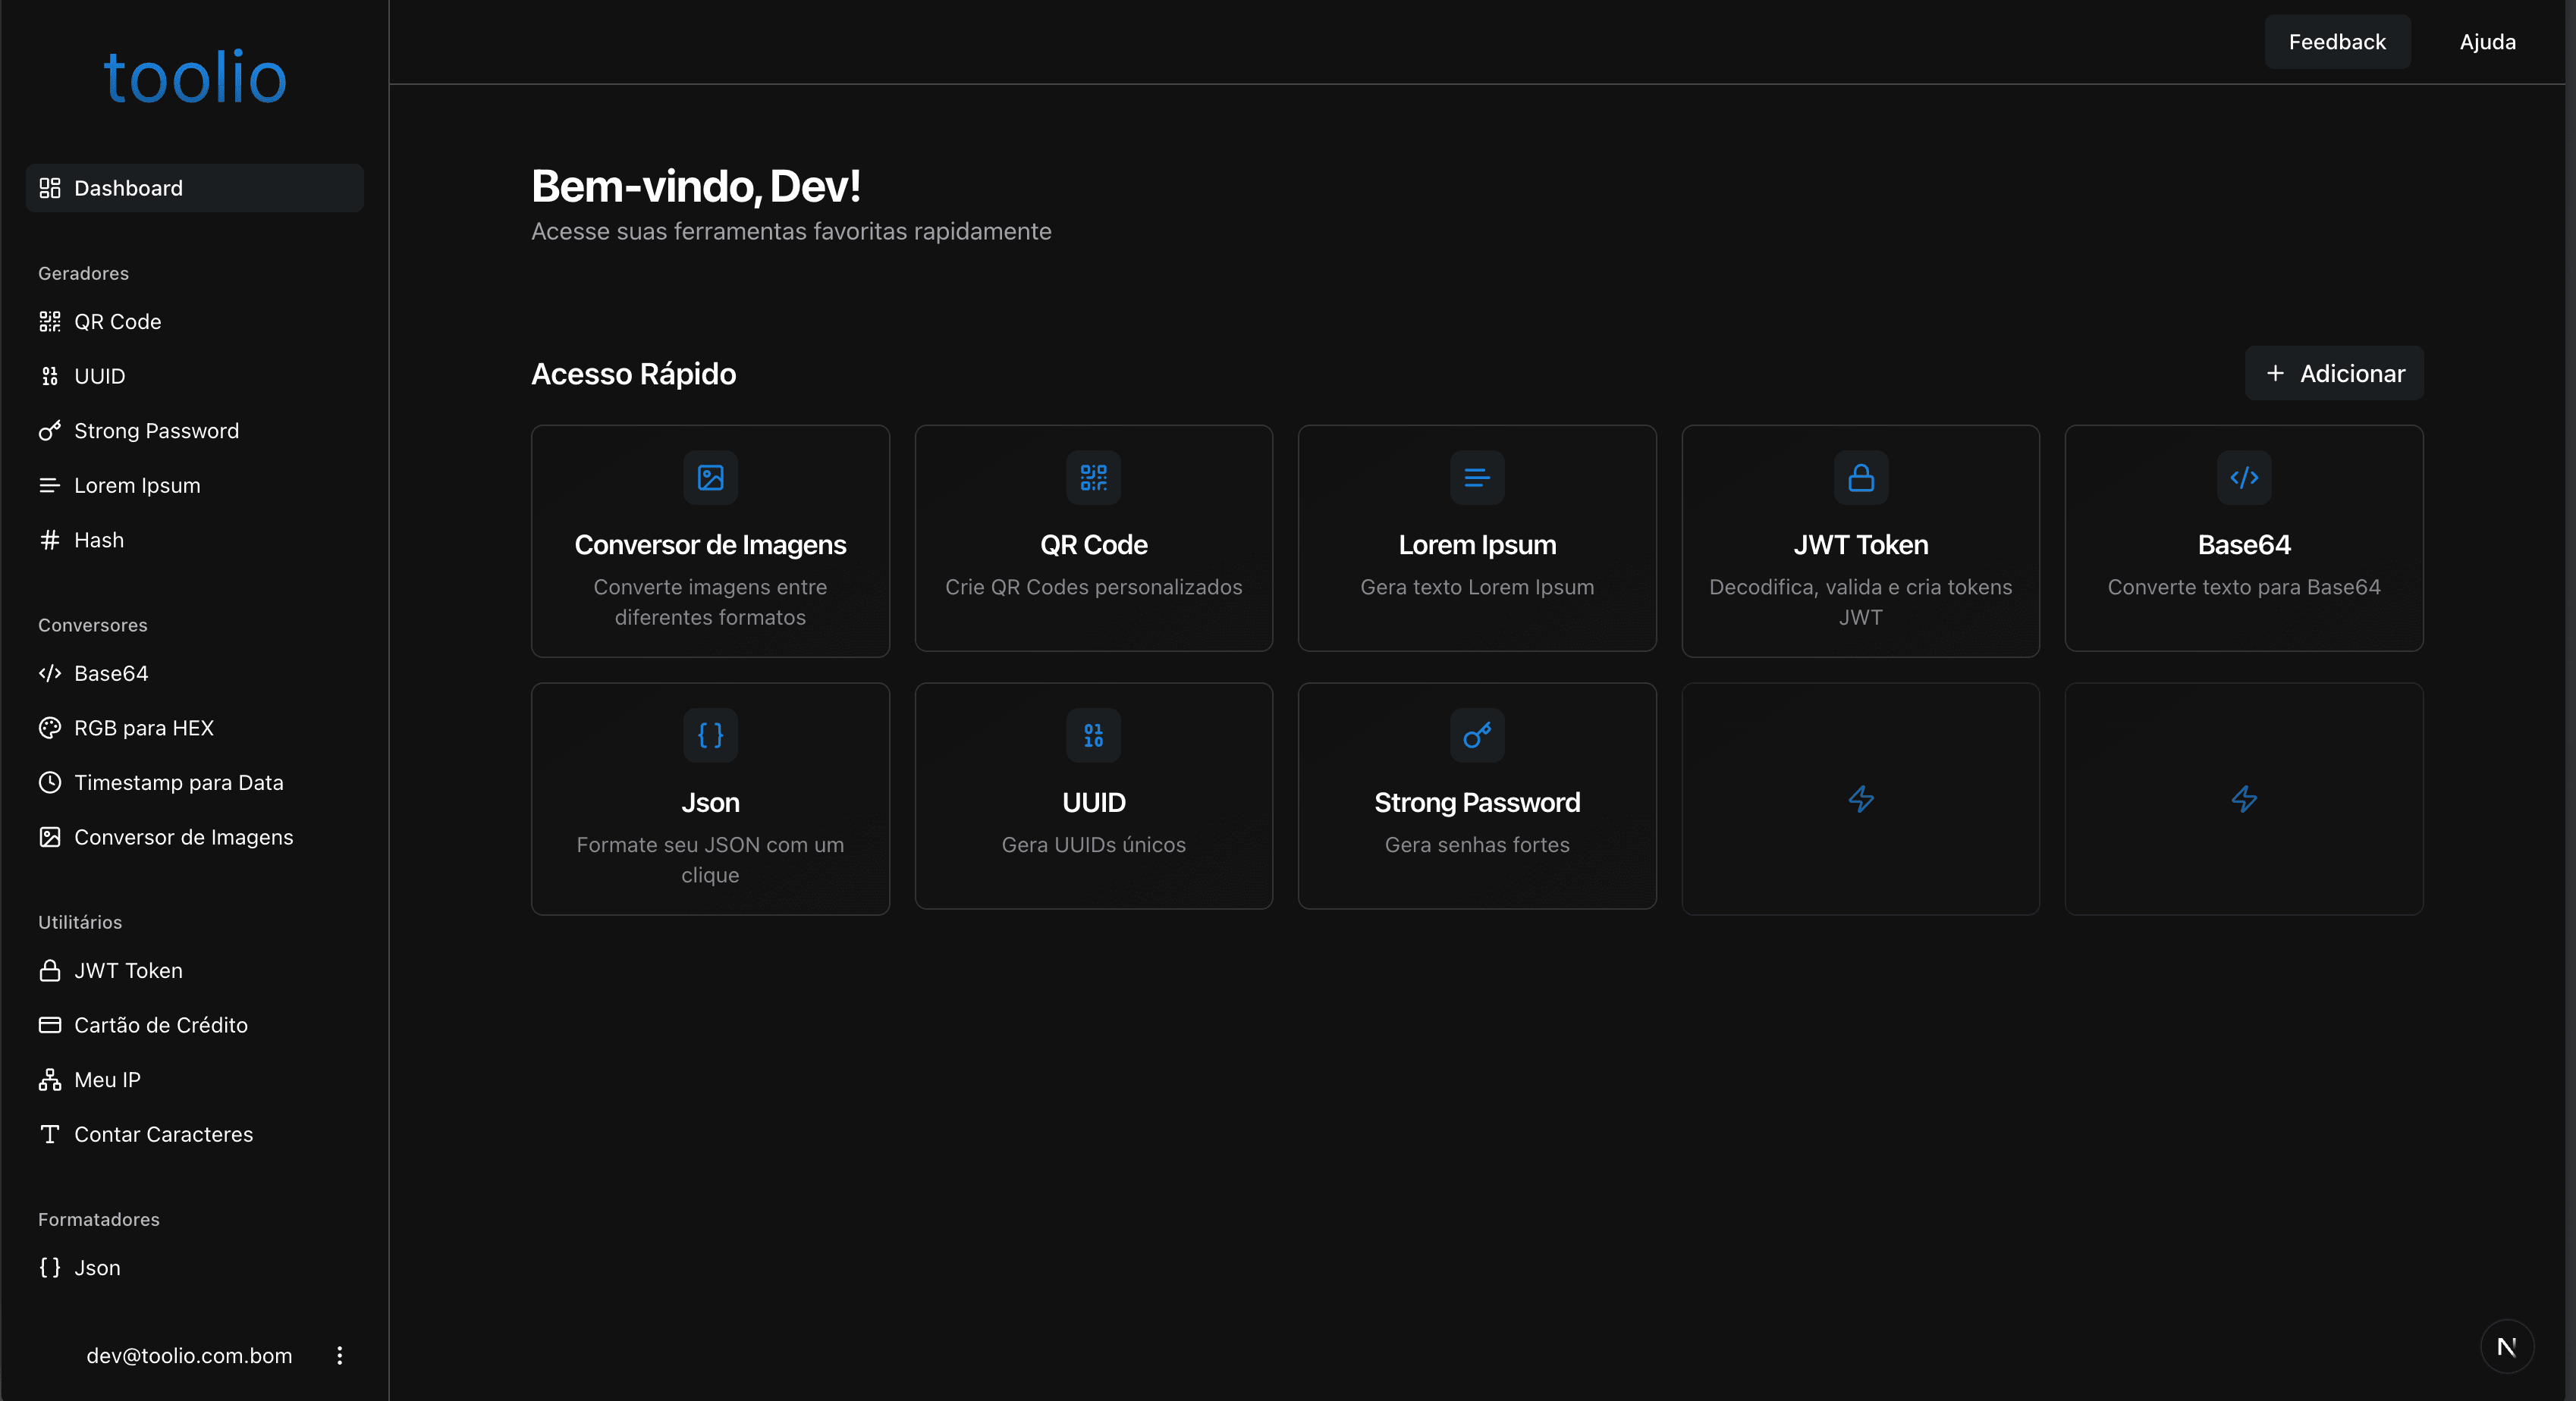Click the circular N bubble at bottom right
Viewport: 2576px width, 1401px height.
point(2507,1346)
